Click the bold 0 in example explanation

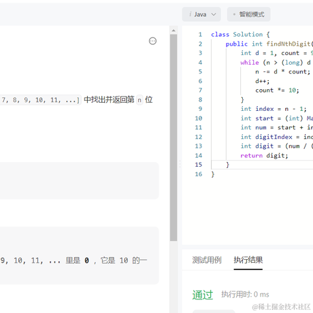pos(86,261)
